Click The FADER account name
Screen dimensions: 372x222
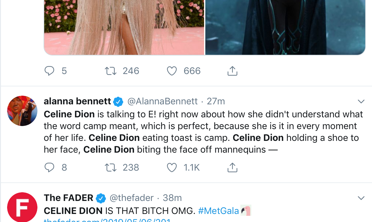point(69,198)
